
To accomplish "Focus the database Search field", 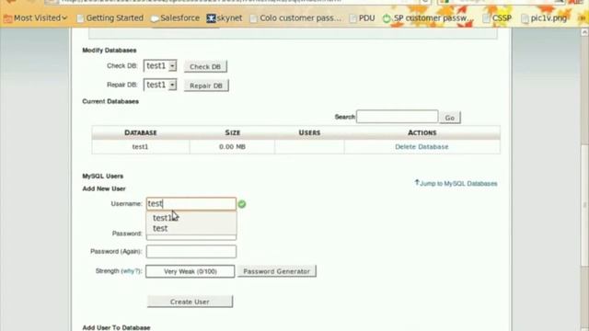I will tap(397, 117).
